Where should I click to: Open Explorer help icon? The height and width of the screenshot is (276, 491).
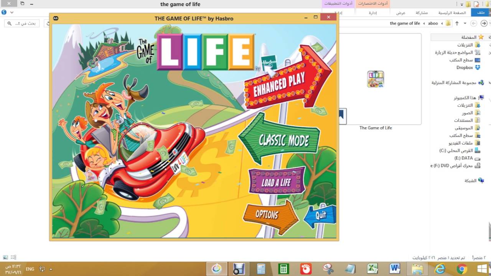coord(4,13)
